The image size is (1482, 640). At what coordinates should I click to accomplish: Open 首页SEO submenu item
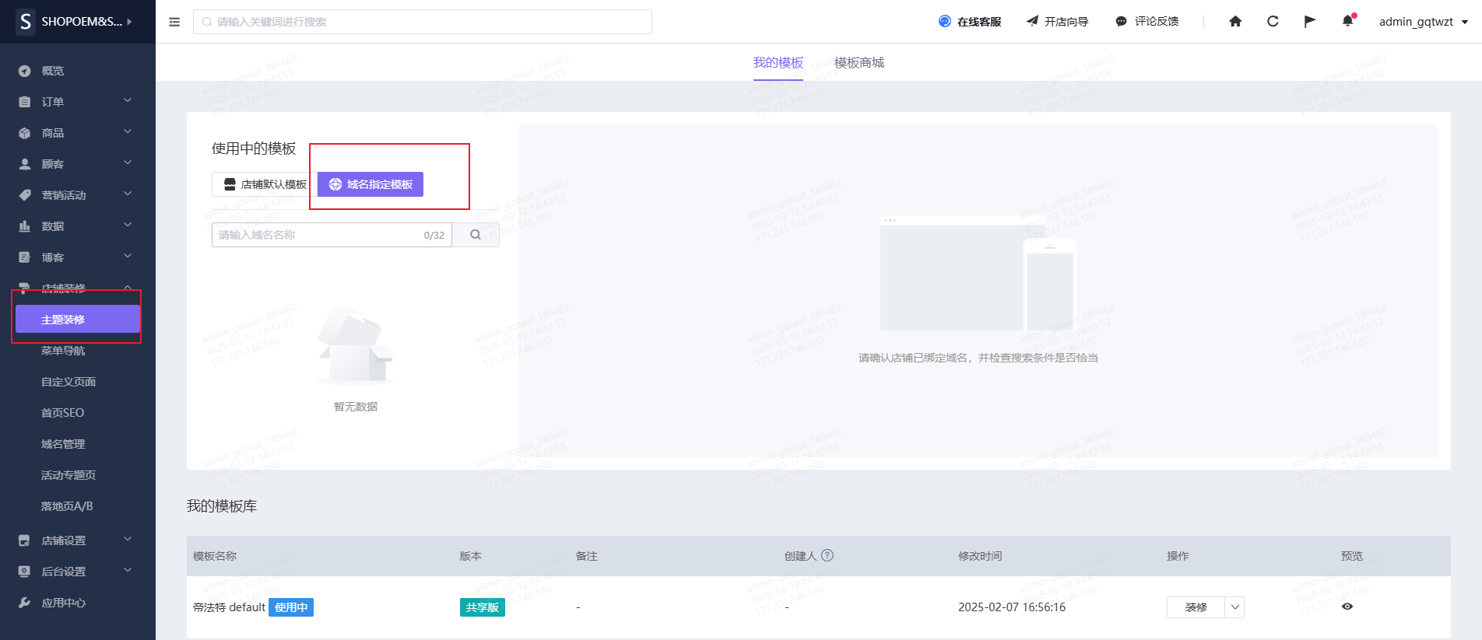[x=62, y=413]
